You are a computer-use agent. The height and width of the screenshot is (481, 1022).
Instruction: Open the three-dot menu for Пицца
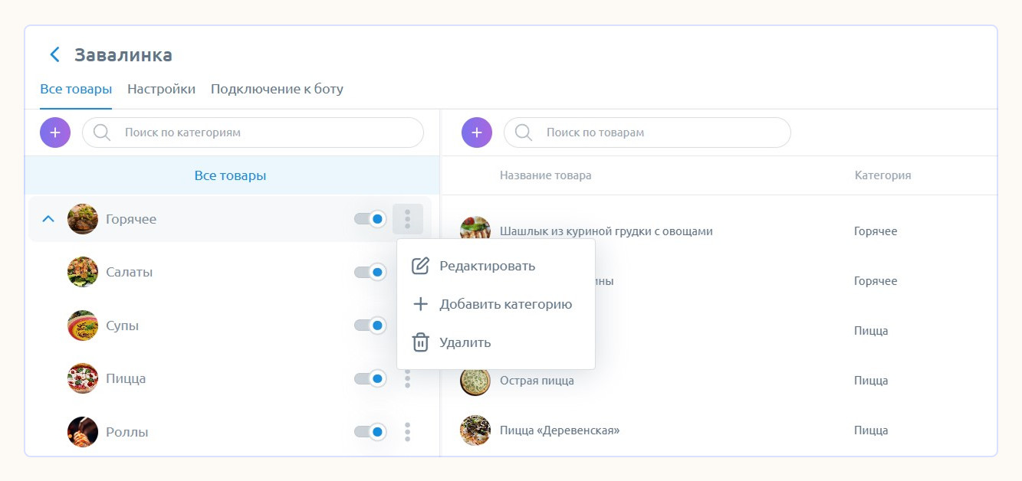(x=407, y=379)
